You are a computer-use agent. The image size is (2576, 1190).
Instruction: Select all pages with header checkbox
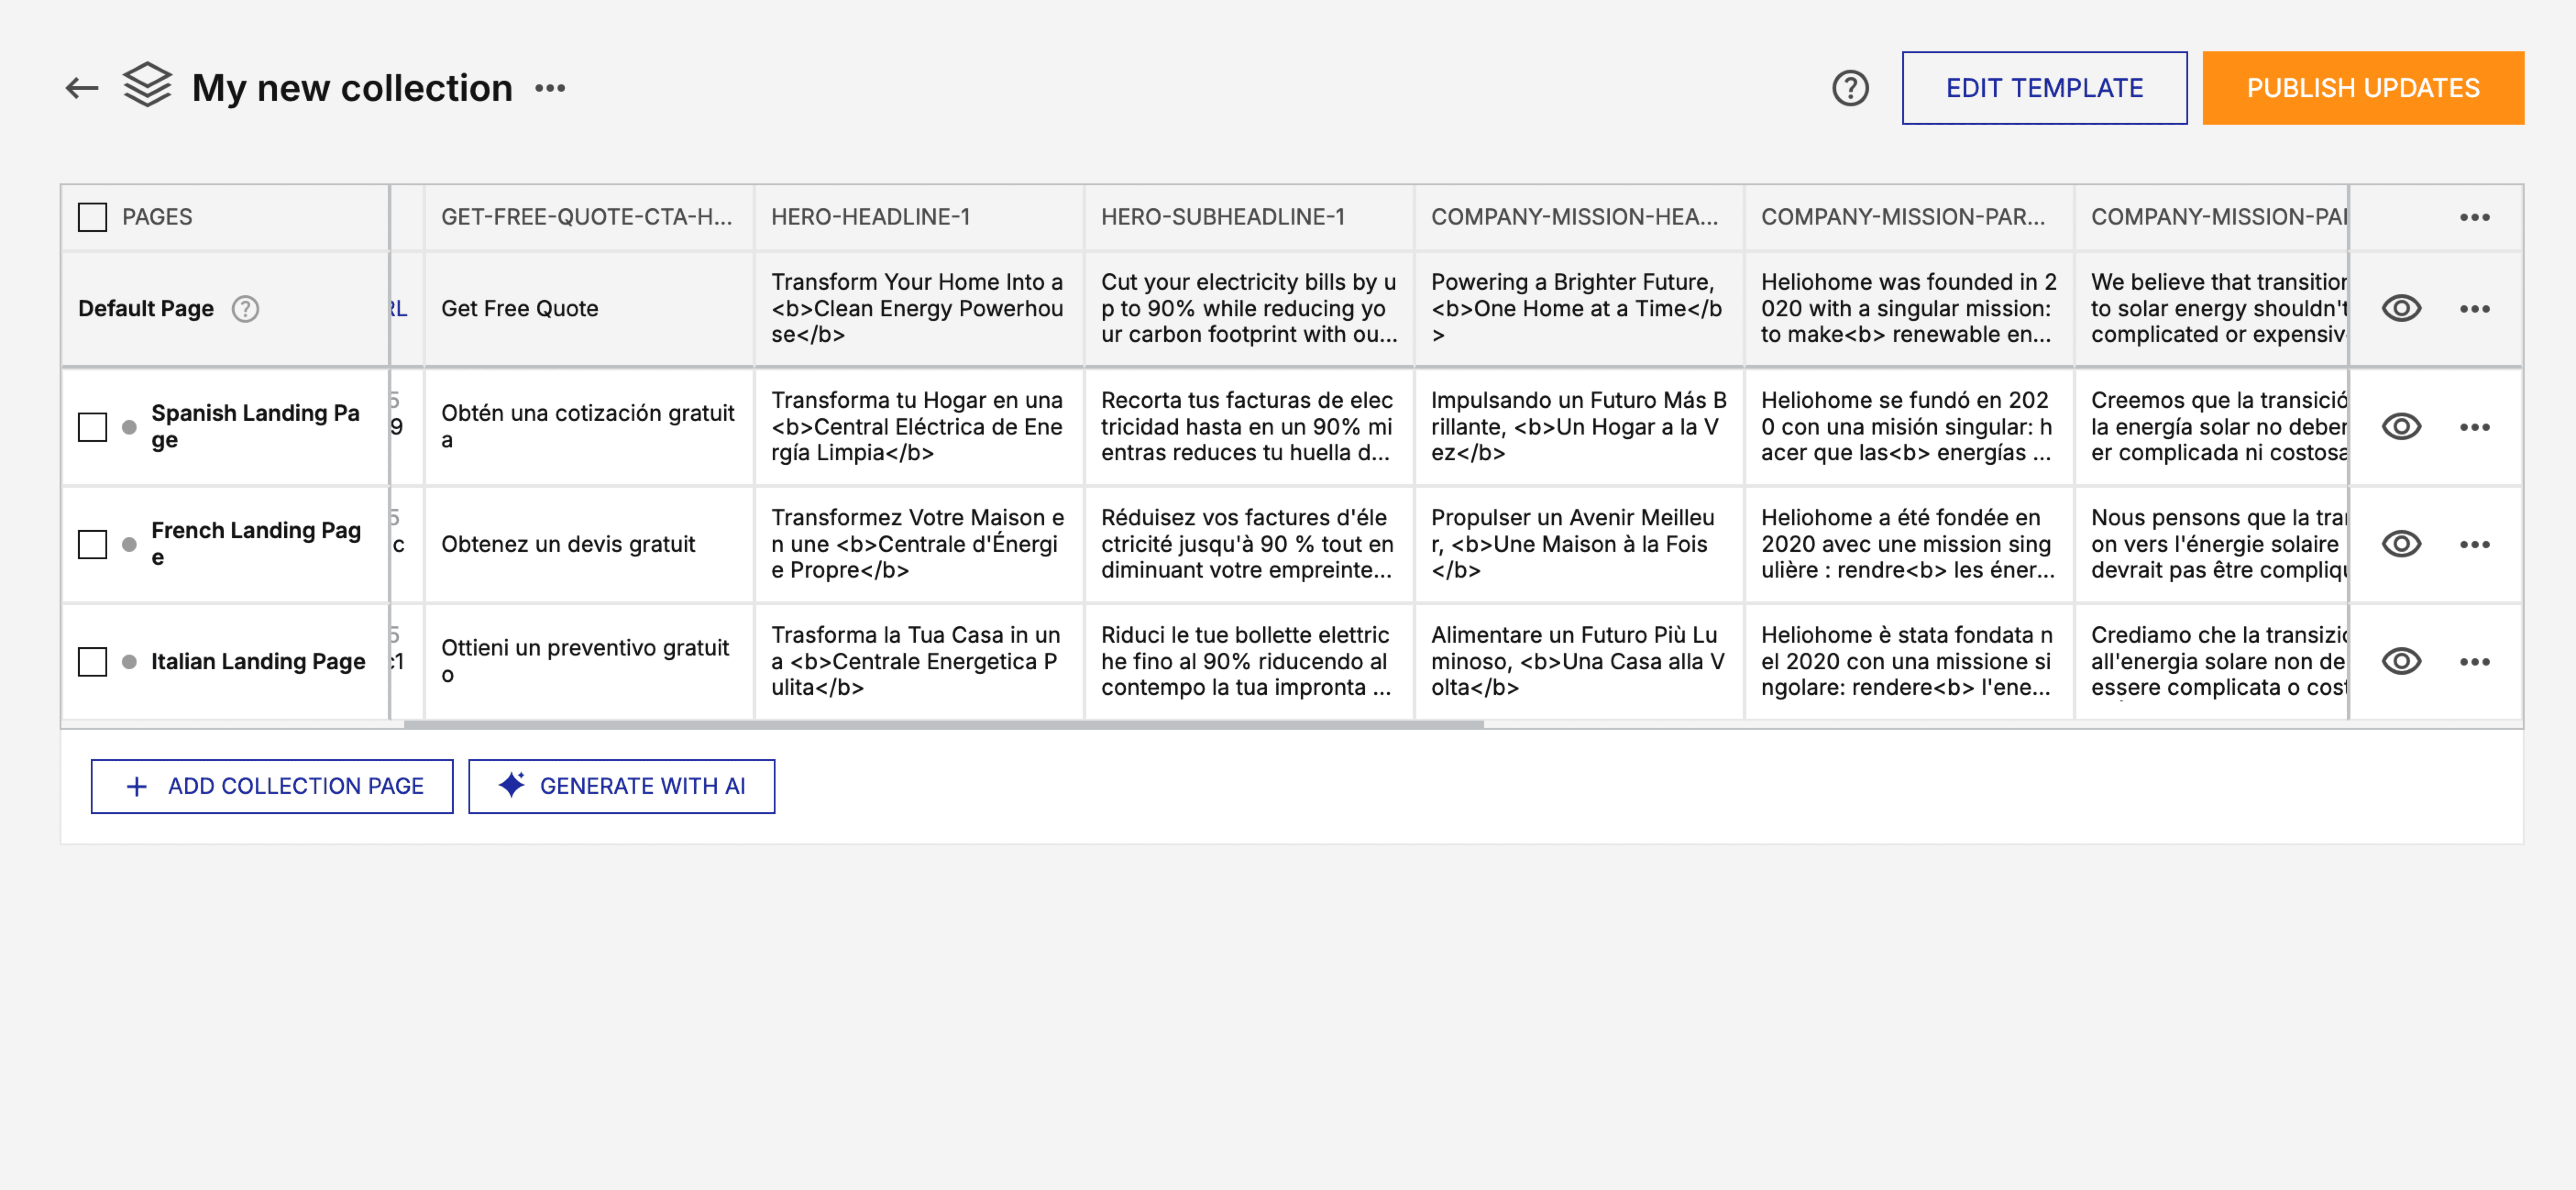click(x=93, y=217)
